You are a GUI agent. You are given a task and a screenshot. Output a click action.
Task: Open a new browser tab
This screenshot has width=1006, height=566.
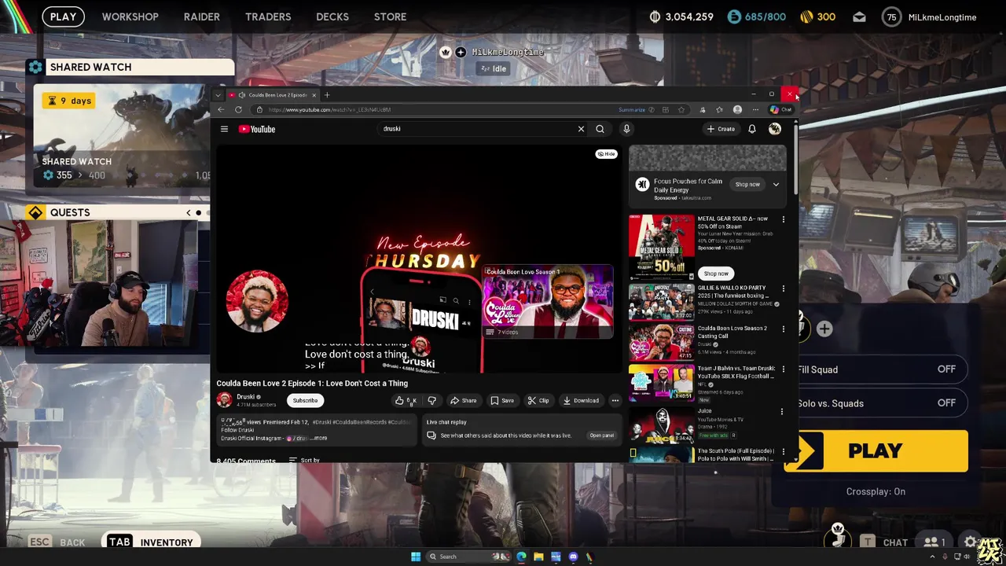327,95
